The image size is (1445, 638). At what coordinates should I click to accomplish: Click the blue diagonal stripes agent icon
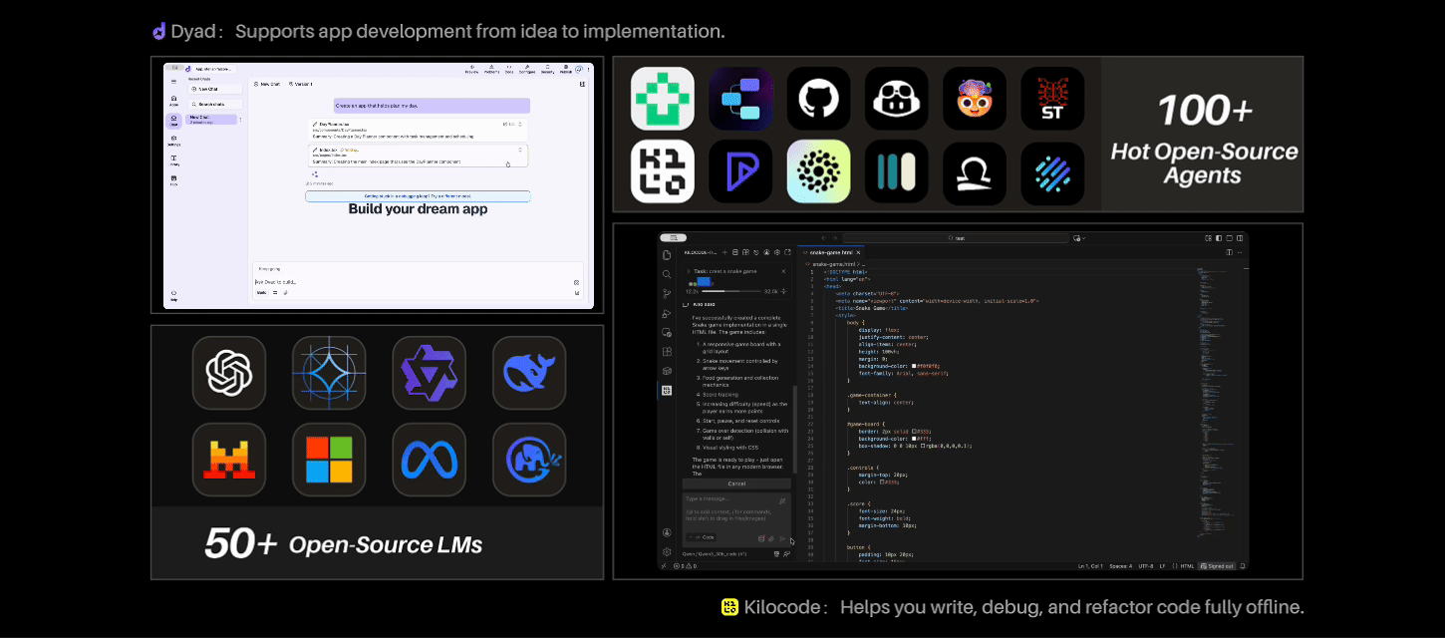1052,171
